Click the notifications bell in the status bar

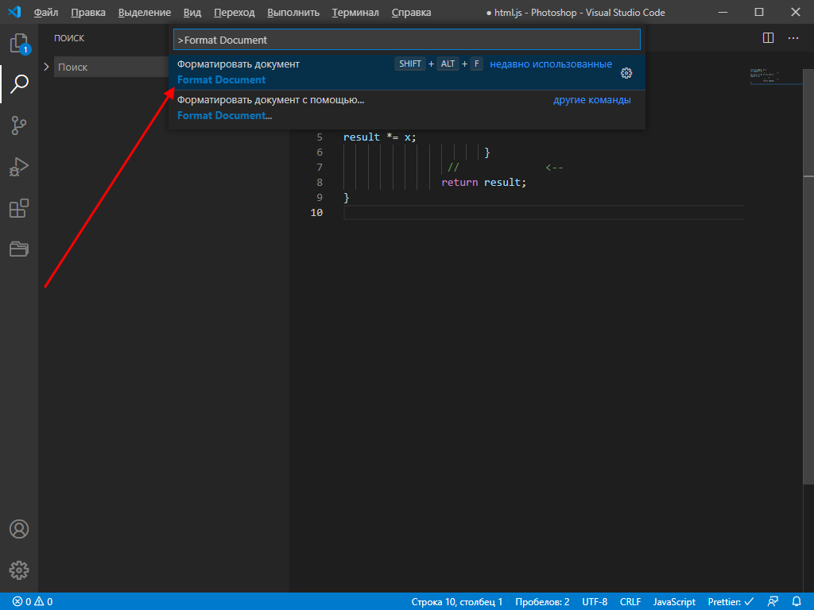[x=798, y=601]
